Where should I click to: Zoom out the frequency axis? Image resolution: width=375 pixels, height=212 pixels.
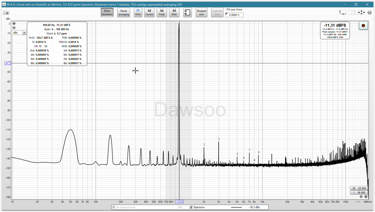click(x=361, y=197)
